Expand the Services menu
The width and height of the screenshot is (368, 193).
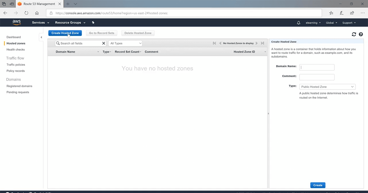tap(41, 23)
